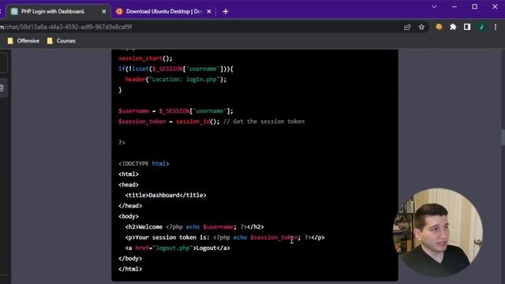Viewport: 505px width, 284px height.
Task: Open the Chrome three-dot menu
Action: point(496,27)
